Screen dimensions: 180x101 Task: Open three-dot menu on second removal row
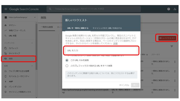(175, 71)
